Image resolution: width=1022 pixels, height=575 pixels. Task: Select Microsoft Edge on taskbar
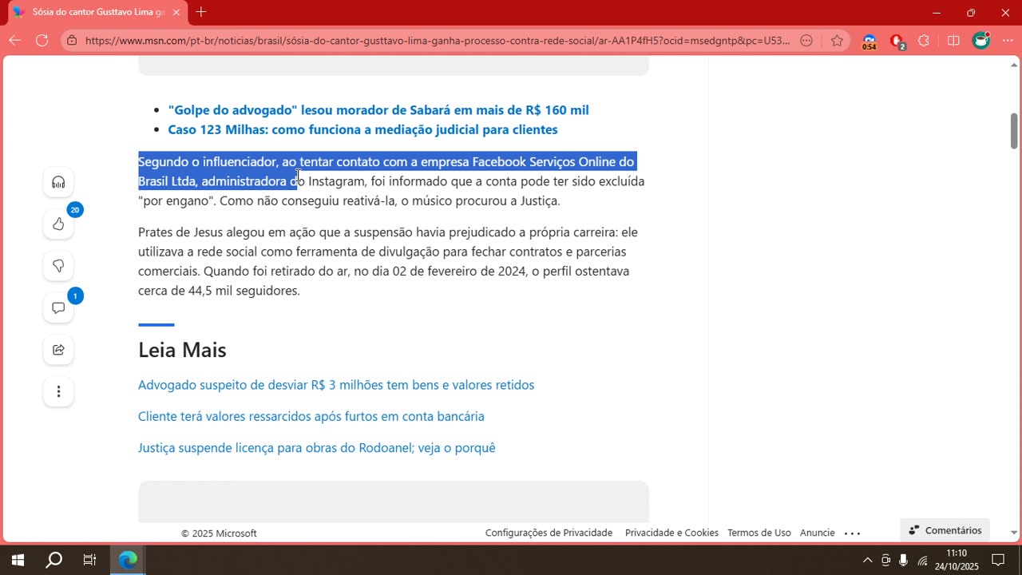[128, 560]
